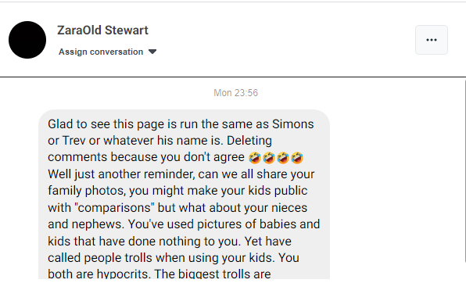The height and width of the screenshot is (283, 466).
Task: Click the last laughing emoji in the message
Action: 297,158
